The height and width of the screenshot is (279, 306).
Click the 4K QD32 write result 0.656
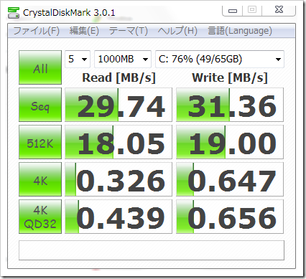tap(230, 217)
